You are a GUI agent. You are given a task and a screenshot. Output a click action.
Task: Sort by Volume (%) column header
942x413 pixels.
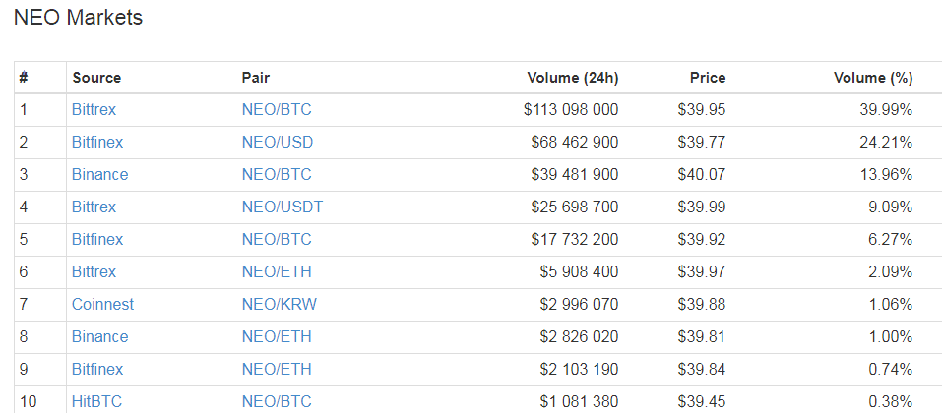[873, 78]
